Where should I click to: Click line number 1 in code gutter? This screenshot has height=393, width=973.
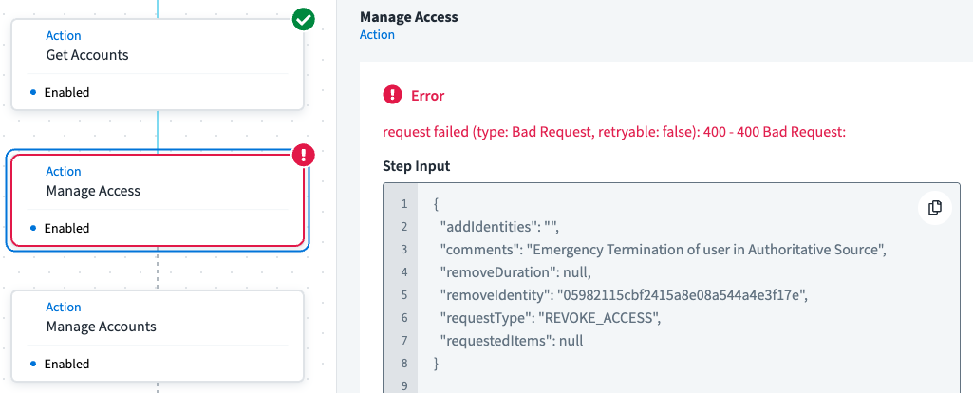pyautogui.click(x=404, y=204)
